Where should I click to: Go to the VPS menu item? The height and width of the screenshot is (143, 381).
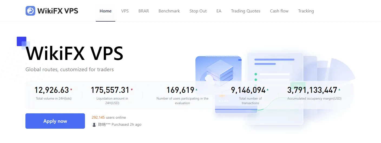coord(125,11)
